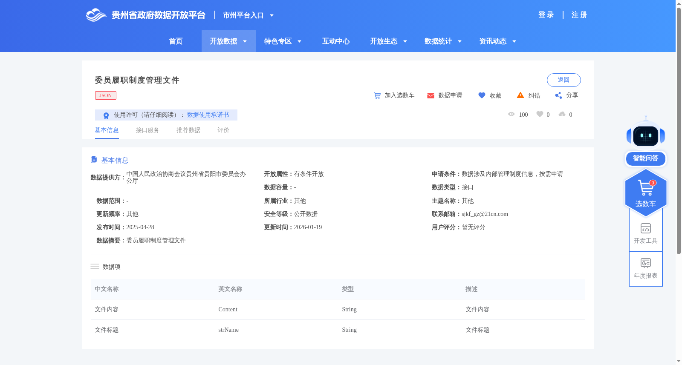Click the 加入选数车 label

[x=399, y=95]
